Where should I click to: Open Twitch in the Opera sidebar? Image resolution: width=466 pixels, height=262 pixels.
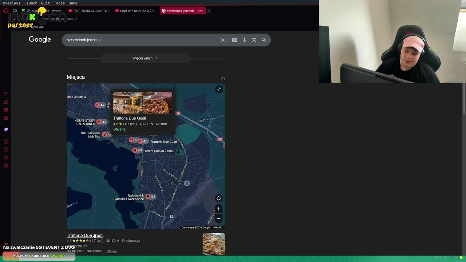[6, 130]
